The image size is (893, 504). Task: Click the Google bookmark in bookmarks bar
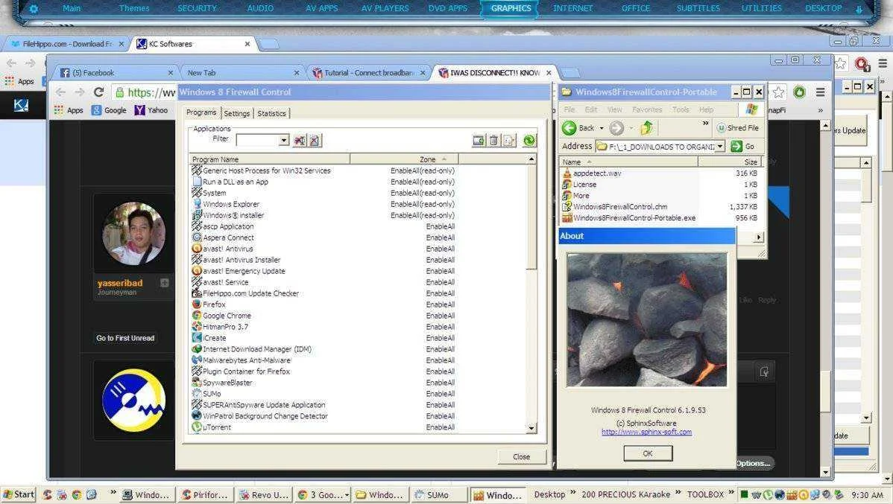pyautogui.click(x=110, y=110)
